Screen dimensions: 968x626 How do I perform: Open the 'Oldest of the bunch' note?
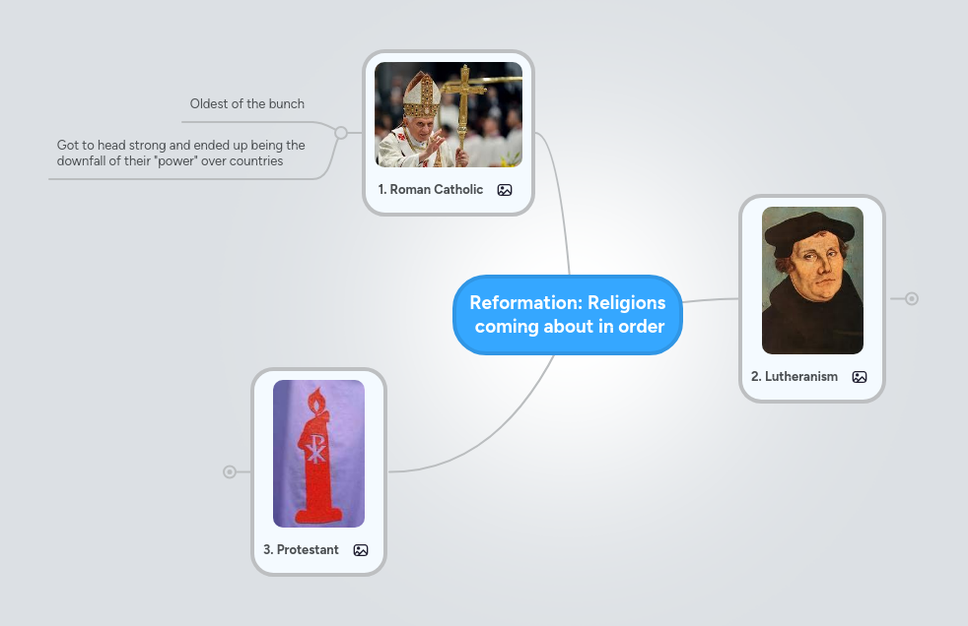(246, 103)
